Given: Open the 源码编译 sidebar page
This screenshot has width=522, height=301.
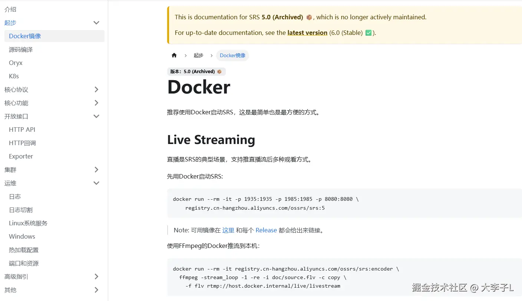Looking at the screenshot, I should pyautogui.click(x=21, y=49).
